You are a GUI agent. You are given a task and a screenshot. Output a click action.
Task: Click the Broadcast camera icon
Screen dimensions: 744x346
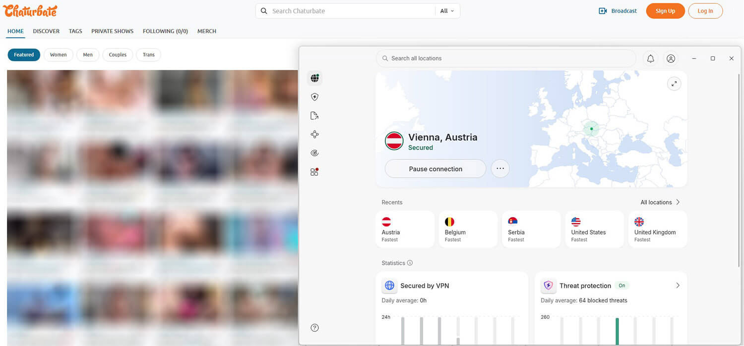click(603, 11)
